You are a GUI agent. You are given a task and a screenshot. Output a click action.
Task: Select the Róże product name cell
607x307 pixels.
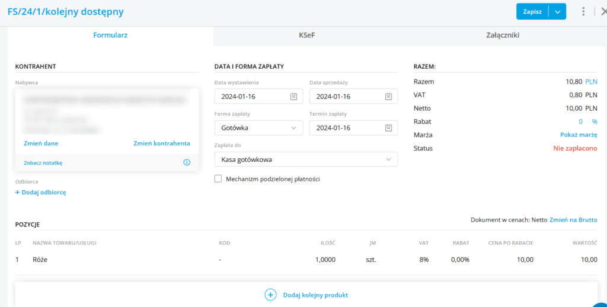click(x=40, y=260)
